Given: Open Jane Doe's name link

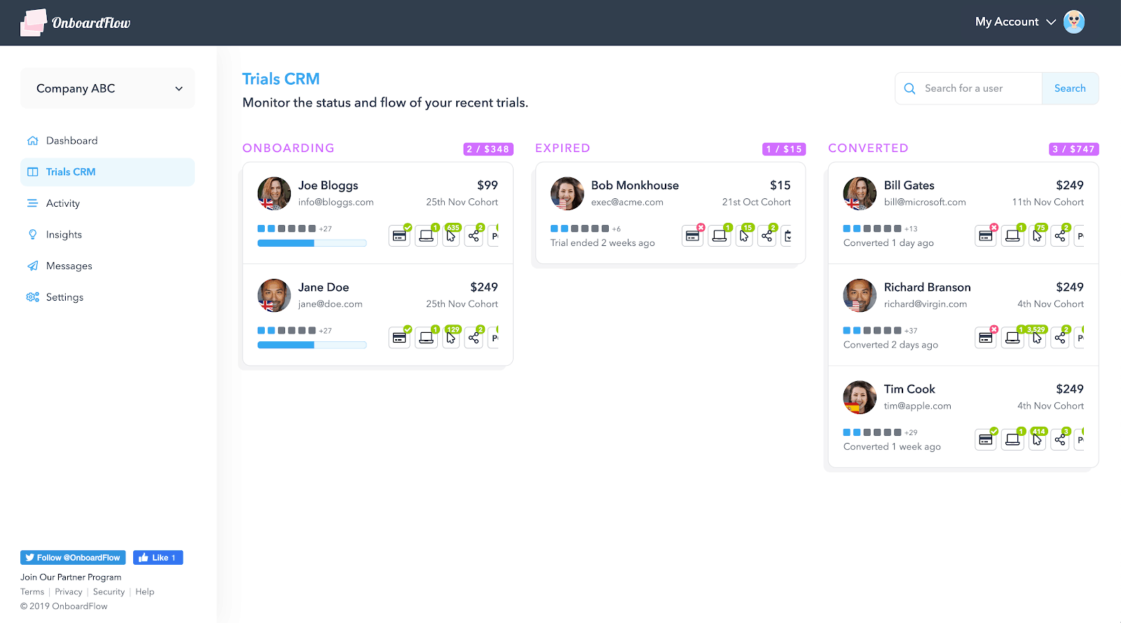Looking at the screenshot, I should [324, 287].
